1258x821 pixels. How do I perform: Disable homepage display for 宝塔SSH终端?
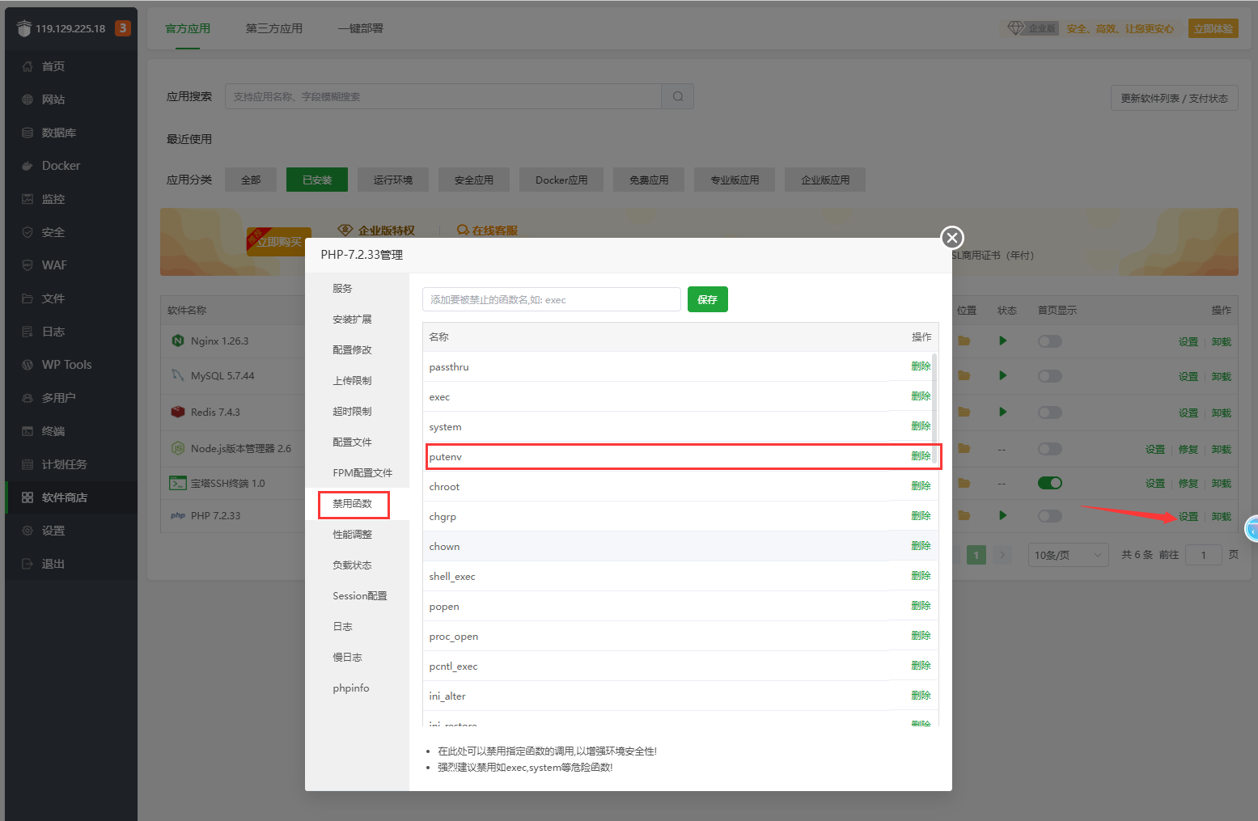[x=1049, y=483]
